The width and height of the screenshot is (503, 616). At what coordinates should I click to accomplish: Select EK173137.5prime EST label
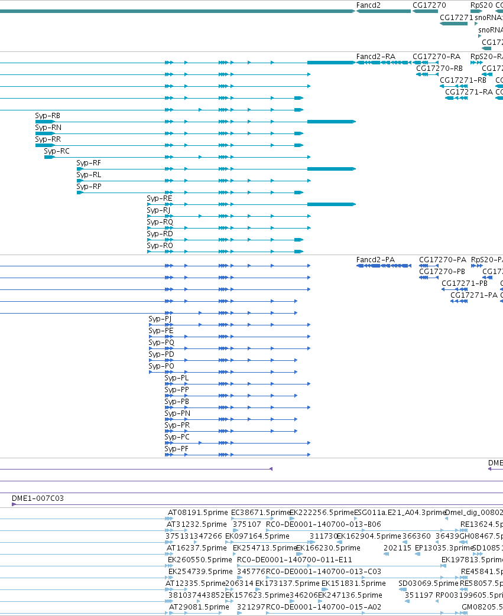287,584
